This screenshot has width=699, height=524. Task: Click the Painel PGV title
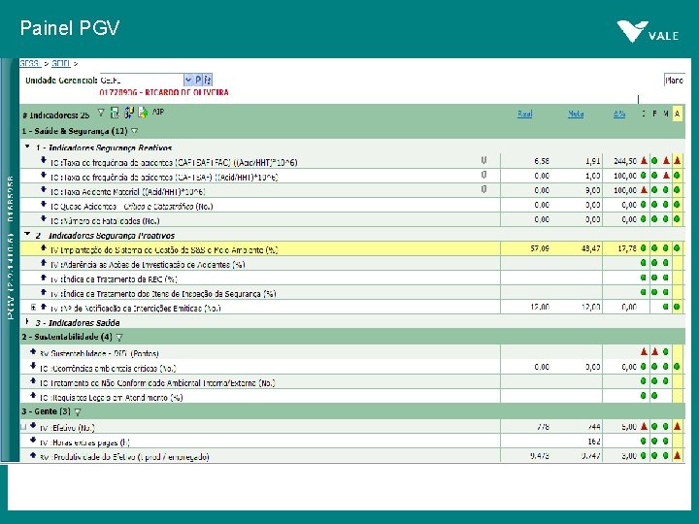coord(70,28)
